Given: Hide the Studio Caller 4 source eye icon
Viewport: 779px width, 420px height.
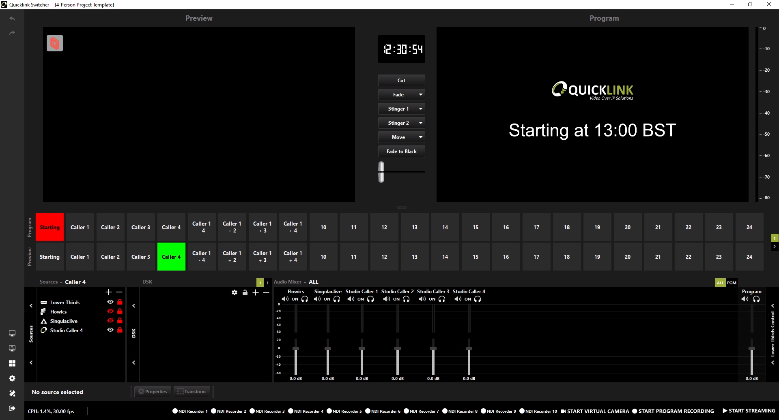Looking at the screenshot, I should (x=110, y=330).
